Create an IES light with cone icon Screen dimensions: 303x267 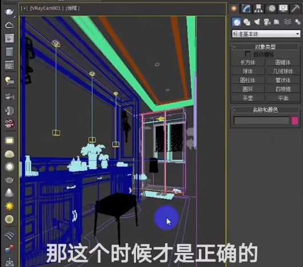point(9,193)
